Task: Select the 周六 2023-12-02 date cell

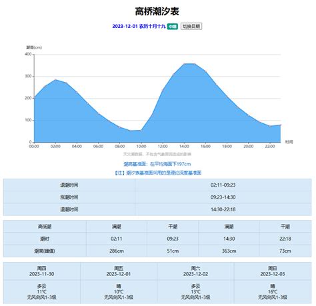Action: pos(195,271)
